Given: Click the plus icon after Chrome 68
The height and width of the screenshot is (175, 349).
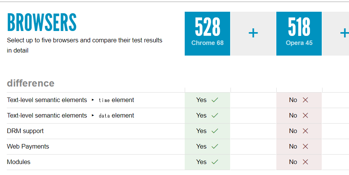Looking at the screenshot, I should [x=253, y=34].
